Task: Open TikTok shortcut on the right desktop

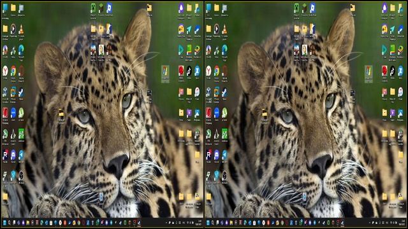Action: coord(393,71)
